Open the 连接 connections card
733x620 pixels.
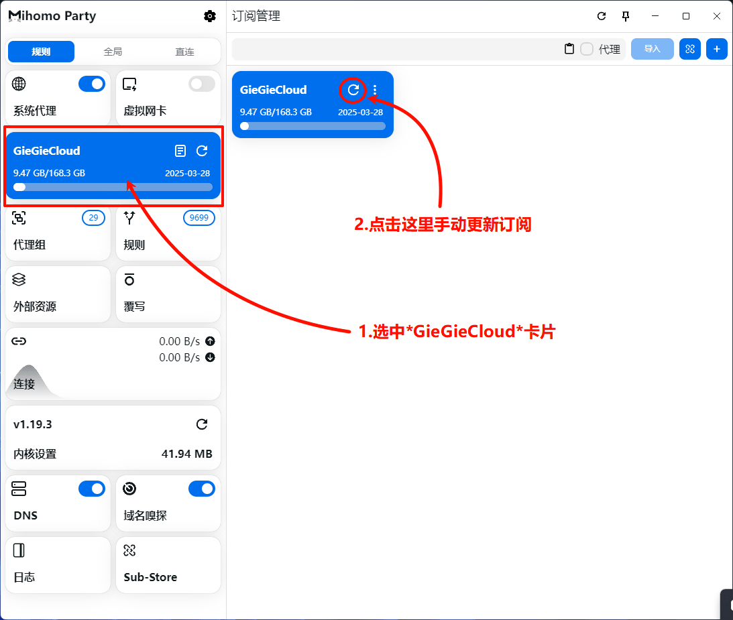113,364
